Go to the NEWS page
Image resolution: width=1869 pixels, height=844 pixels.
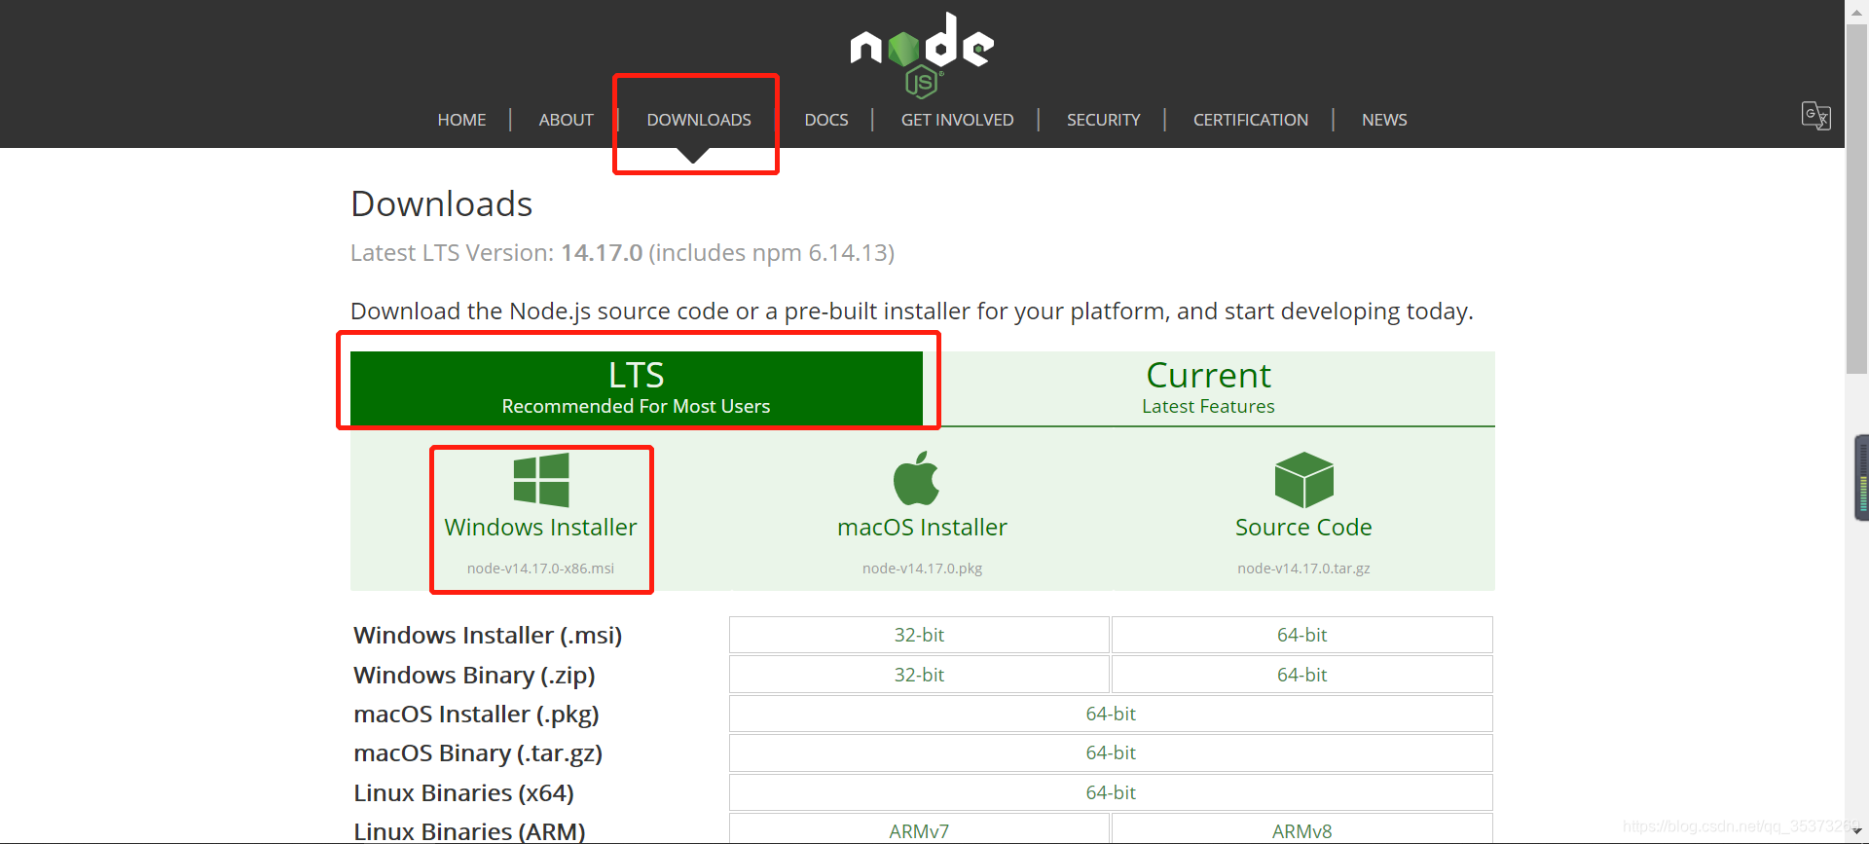(x=1384, y=120)
